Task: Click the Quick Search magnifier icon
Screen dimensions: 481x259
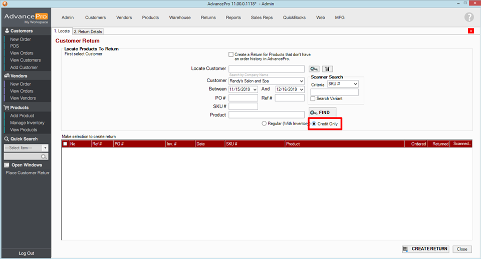Action: [x=44, y=156]
